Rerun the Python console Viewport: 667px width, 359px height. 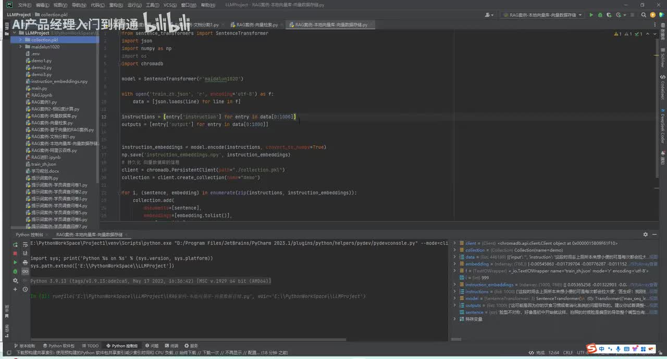tap(15, 243)
